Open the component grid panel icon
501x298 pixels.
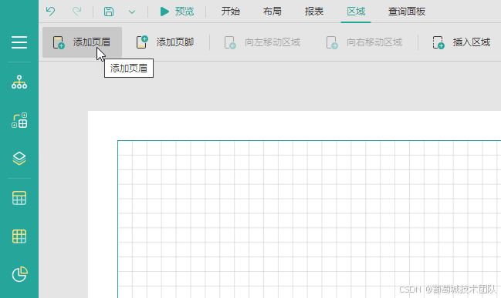[x=19, y=120]
